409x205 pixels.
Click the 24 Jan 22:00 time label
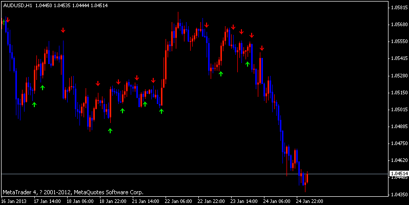pyautogui.click(x=310, y=201)
